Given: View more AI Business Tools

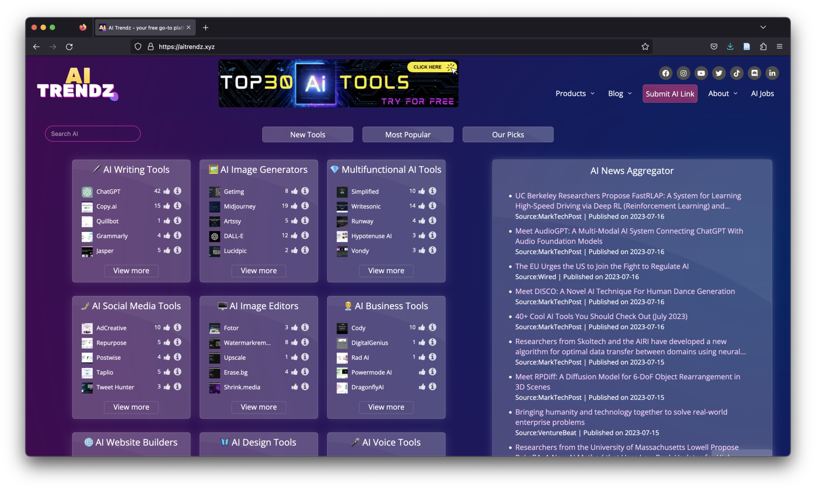Looking at the screenshot, I should tap(386, 407).
